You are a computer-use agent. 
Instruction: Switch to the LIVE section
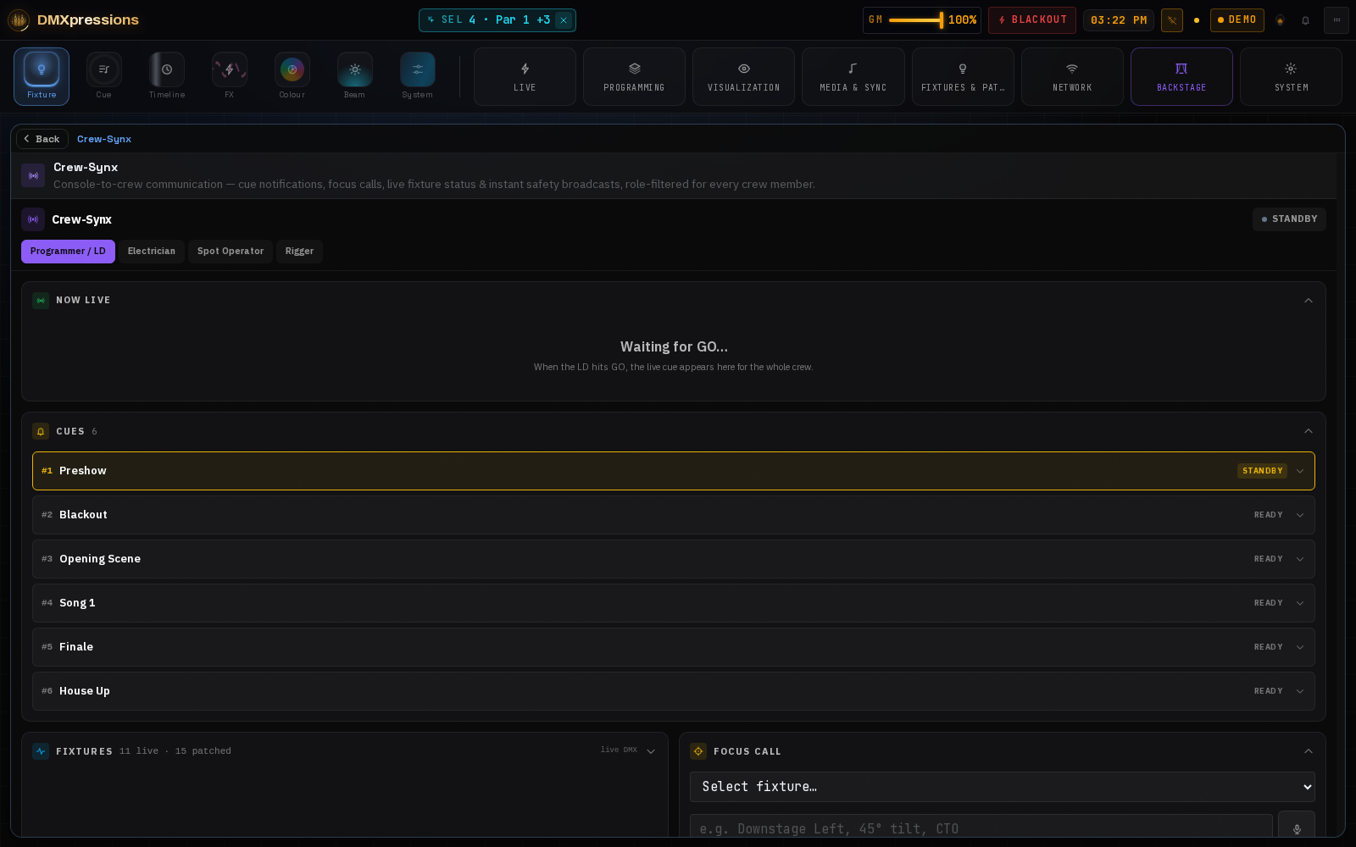point(525,76)
